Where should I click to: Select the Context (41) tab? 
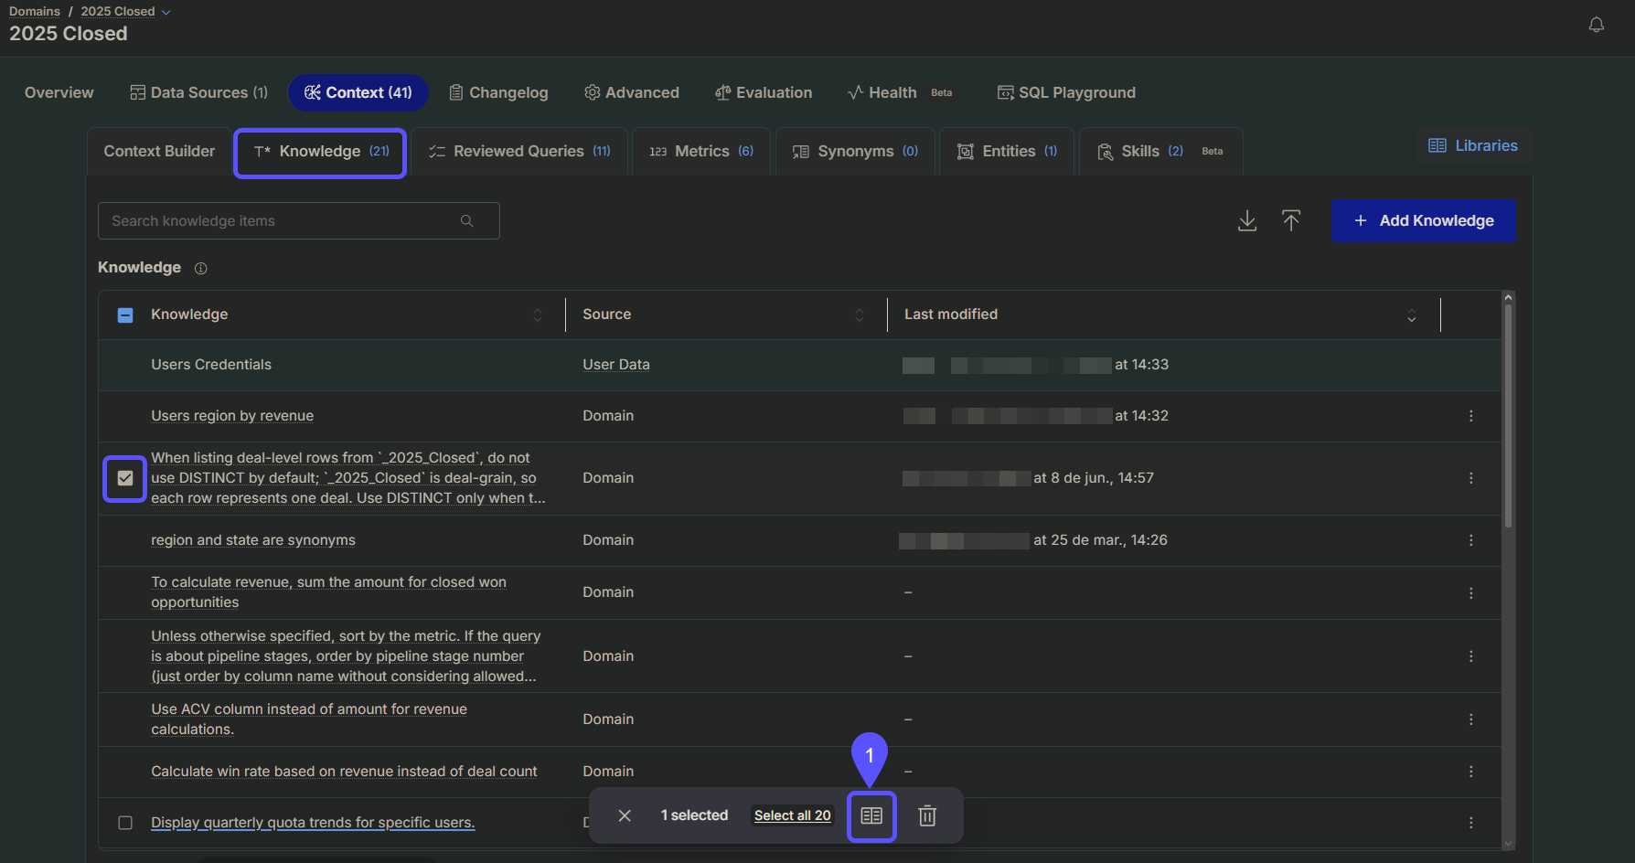click(358, 92)
